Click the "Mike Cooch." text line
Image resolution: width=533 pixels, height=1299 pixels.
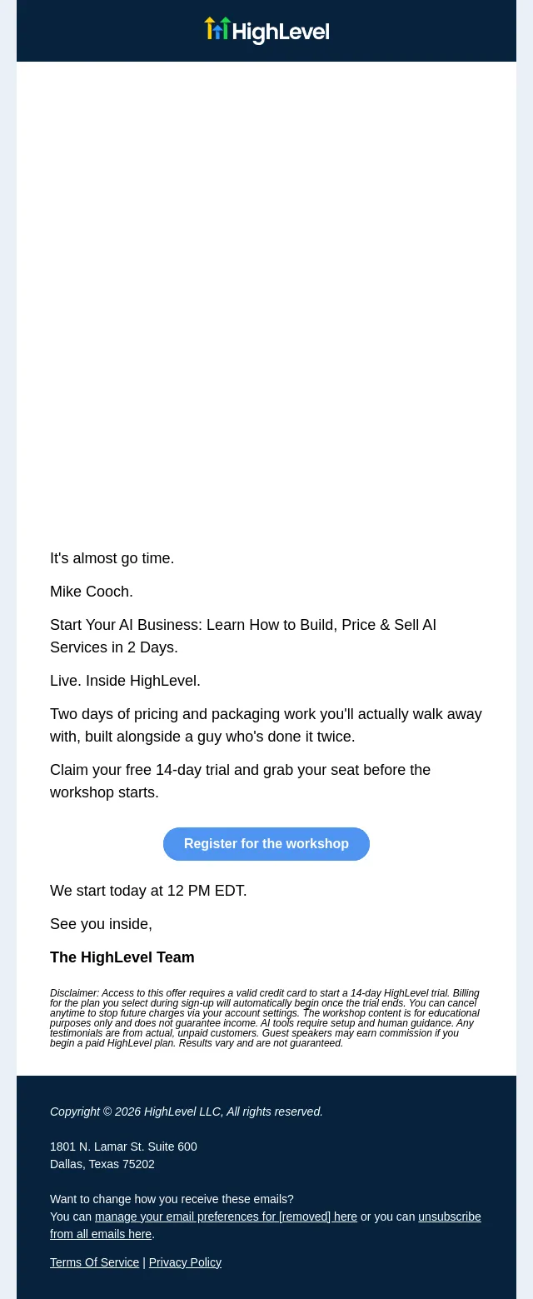coord(92,592)
